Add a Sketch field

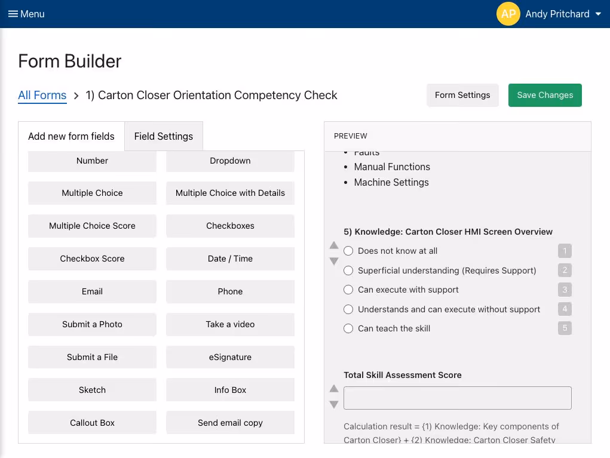[x=92, y=390]
